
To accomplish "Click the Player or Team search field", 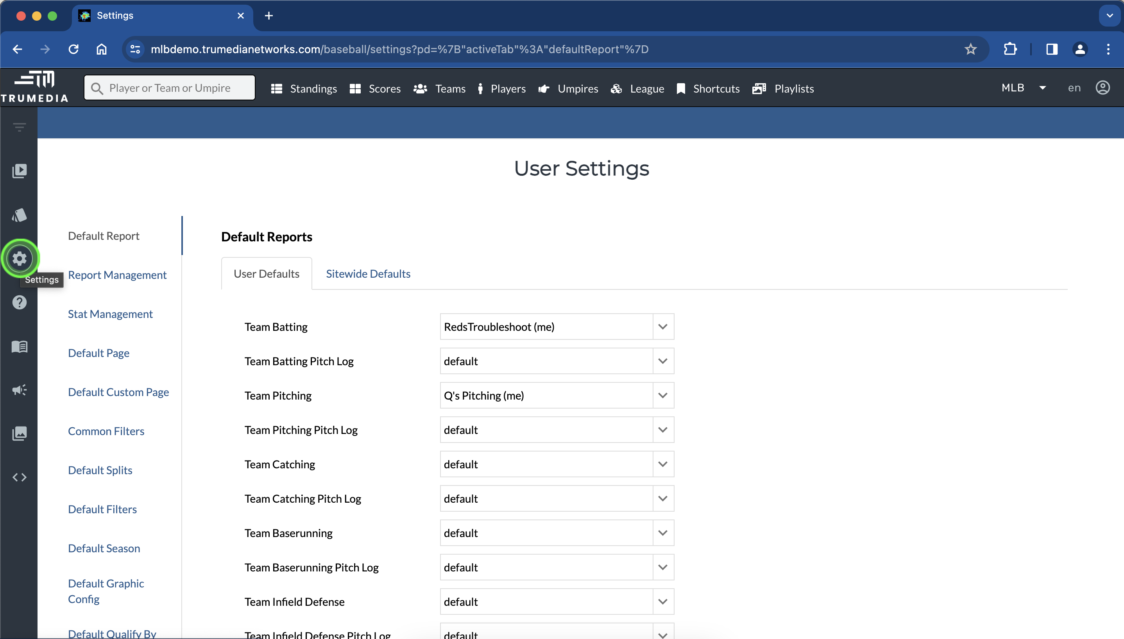I will pyautogui.click(x=170, y=88).
